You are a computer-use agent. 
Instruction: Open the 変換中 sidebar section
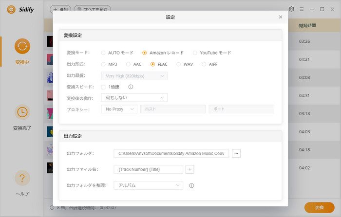pyautogui.click(x=22, y=51)
